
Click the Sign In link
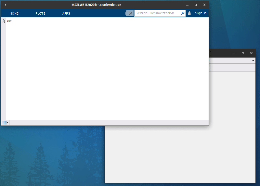[201, 13]
